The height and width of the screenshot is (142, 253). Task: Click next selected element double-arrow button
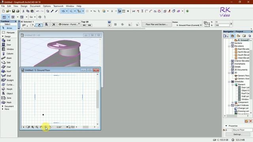point(90,25)
